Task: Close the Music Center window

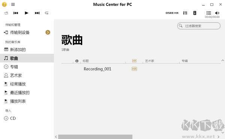Action: pyautogui.click(x=220, y=4)
